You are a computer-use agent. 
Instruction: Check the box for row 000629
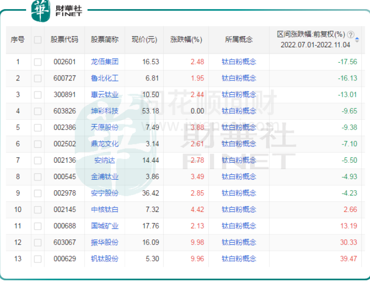click(38, 259)
